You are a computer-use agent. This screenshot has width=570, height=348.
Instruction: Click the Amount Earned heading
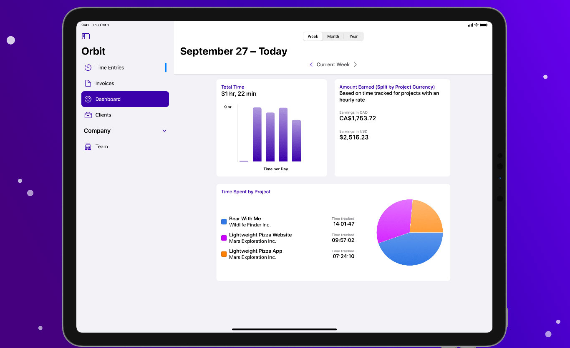(x=387, y=87)
